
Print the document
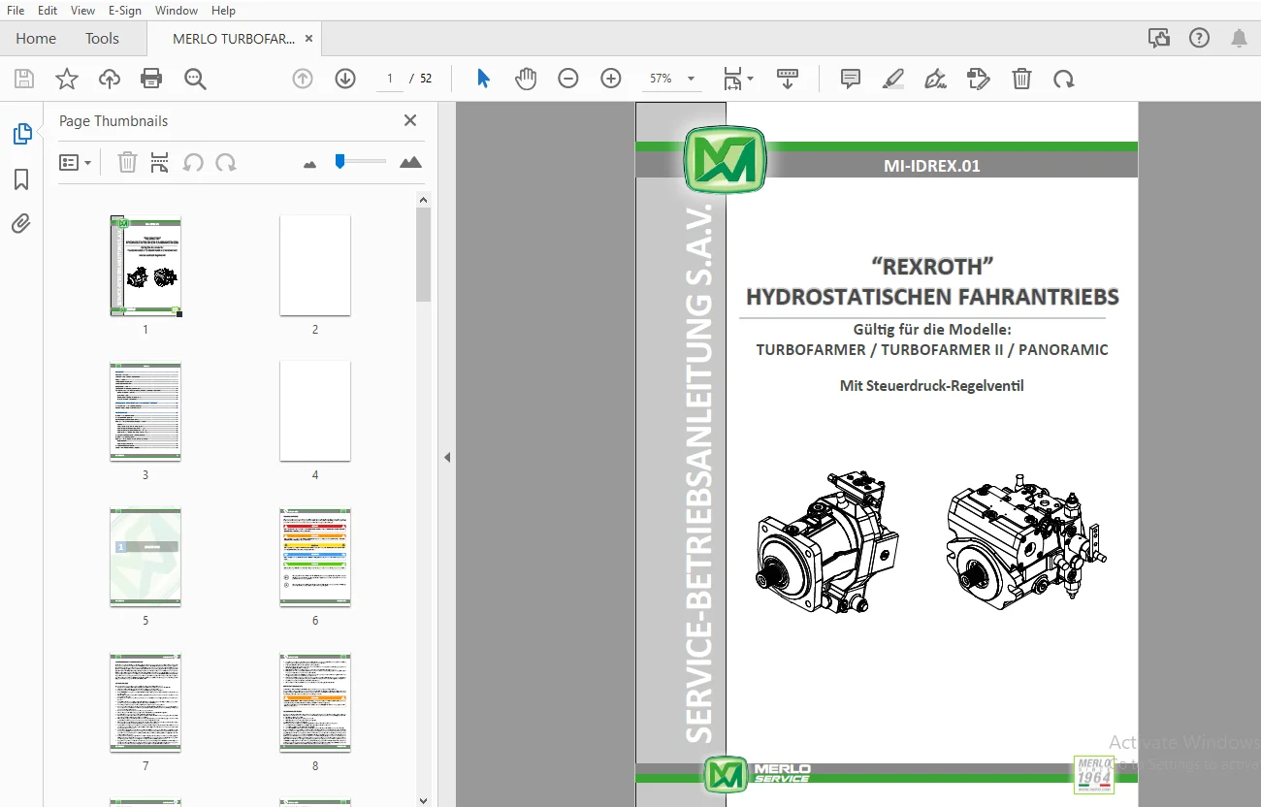click(x=151, y=80)
